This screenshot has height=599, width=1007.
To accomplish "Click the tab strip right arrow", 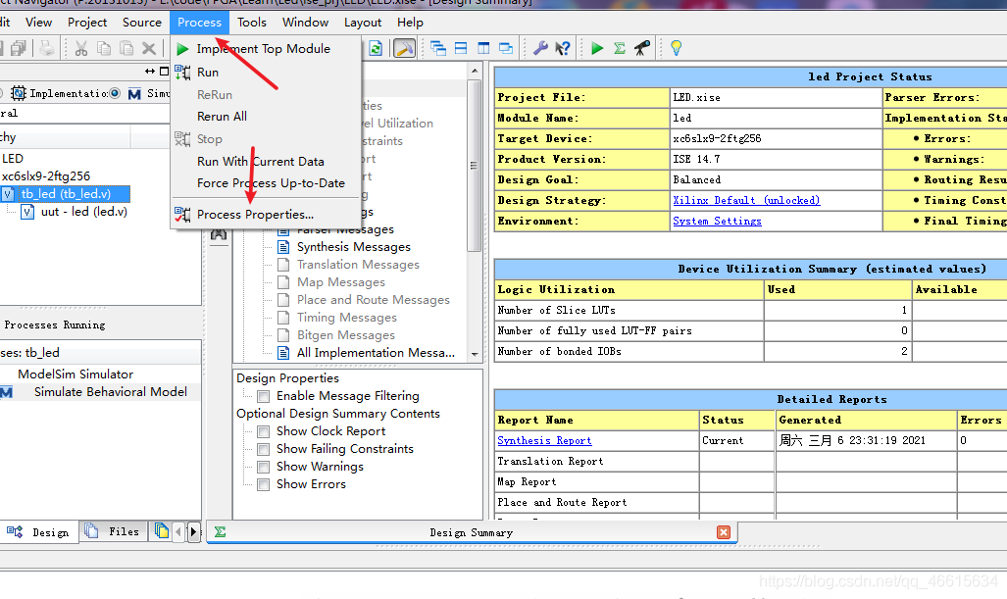I will 193,531.
